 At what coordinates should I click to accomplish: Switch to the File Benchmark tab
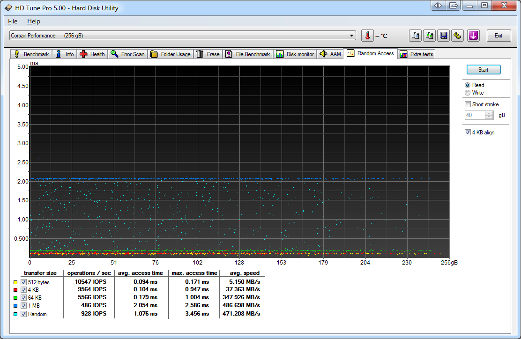pyautogui.click(x=248, y=54)
